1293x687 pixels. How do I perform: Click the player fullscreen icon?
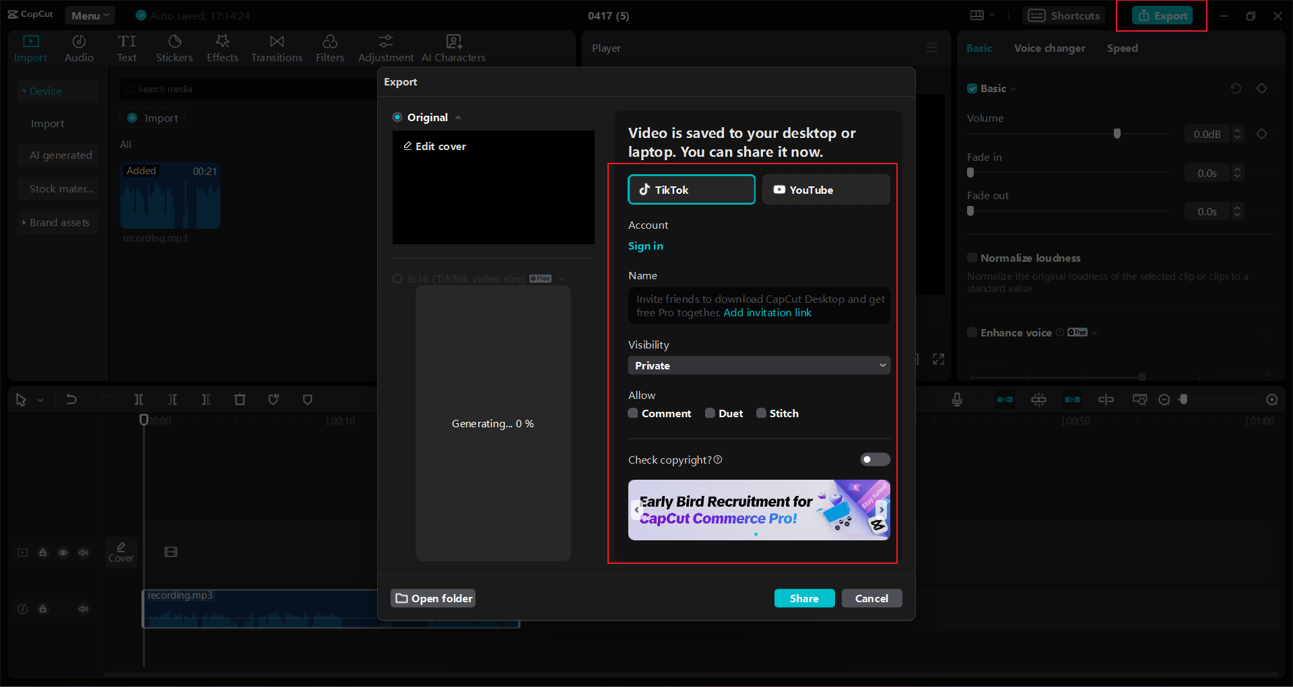[x=939, y=359]
